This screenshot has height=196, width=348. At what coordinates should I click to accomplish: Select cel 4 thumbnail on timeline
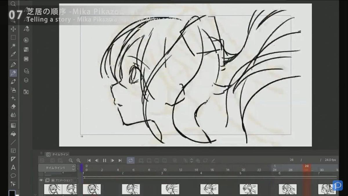(x=209, y=189)
